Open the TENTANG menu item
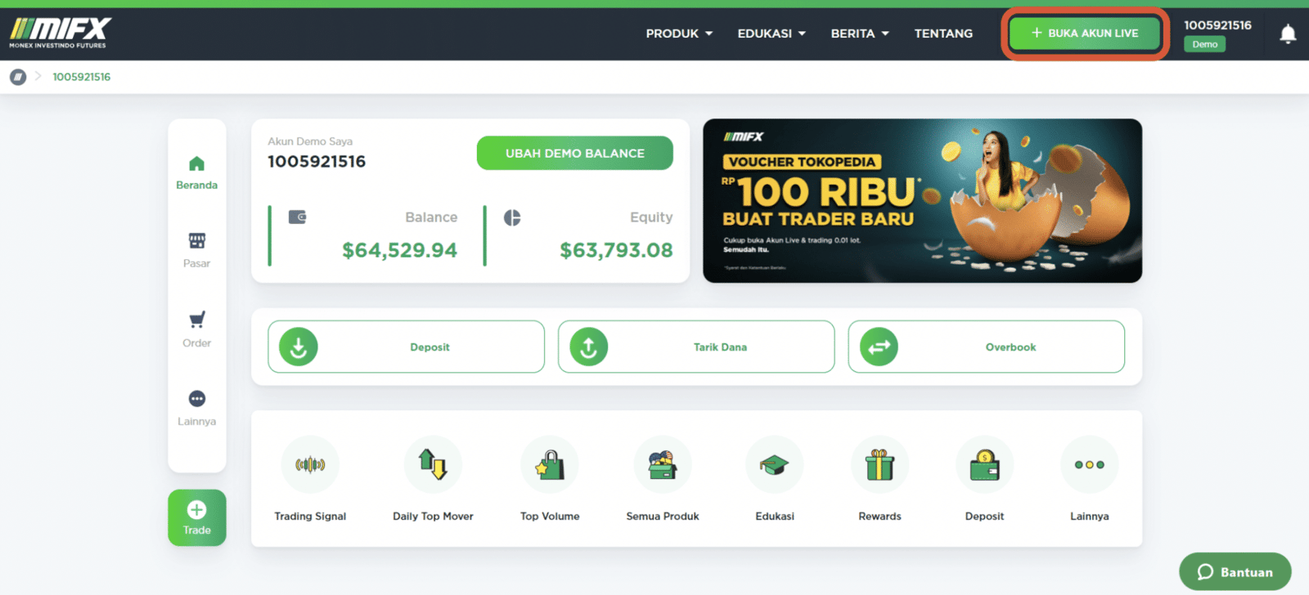The height and width of the screenshot is (595, 1309). (x=943, y=34)
